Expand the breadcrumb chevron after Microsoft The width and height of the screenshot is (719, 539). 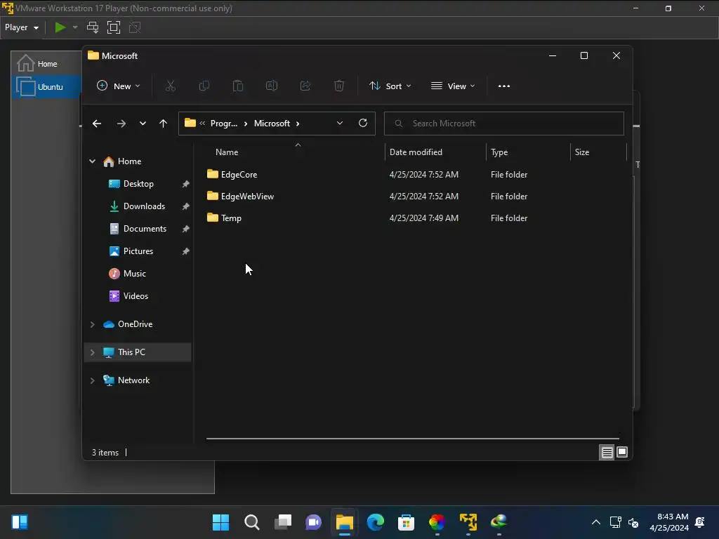pyautogui.click(x=298, y=124)
